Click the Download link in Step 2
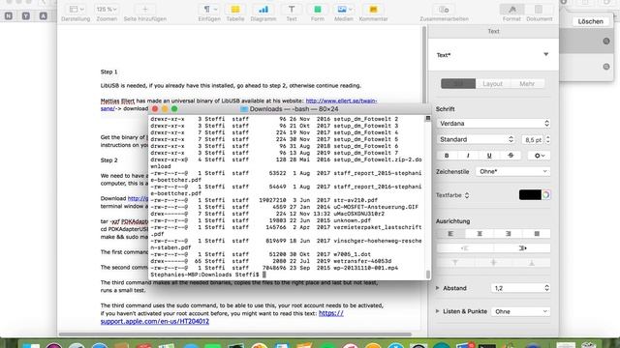Screen dimensions: 620x348 pyautogui.click(x=138, y=198)
